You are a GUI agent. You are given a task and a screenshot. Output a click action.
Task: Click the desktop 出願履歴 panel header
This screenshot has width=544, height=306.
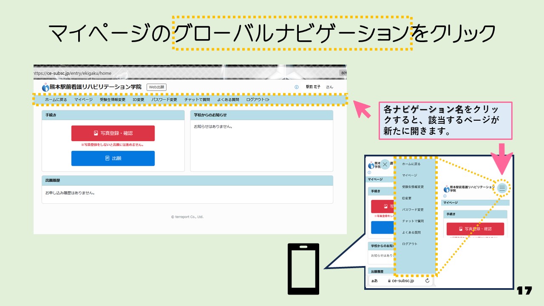pyautogui.click(x=187, y=181)
